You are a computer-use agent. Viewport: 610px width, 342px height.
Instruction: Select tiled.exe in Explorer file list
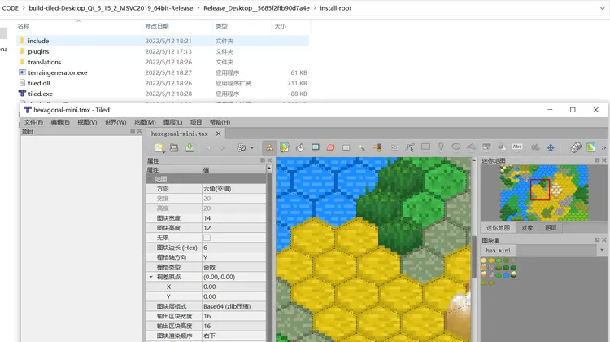pyautogui.click(x=41, y=94)
